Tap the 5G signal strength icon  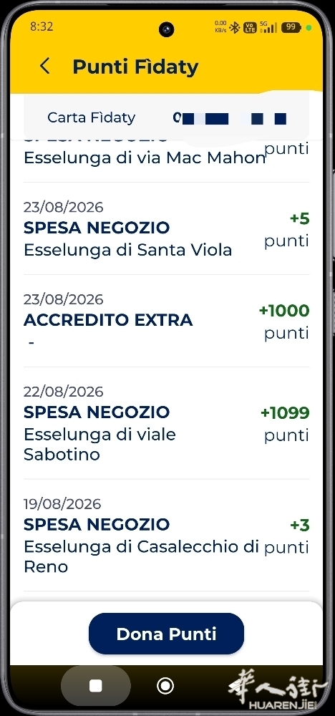coord(268,27)
